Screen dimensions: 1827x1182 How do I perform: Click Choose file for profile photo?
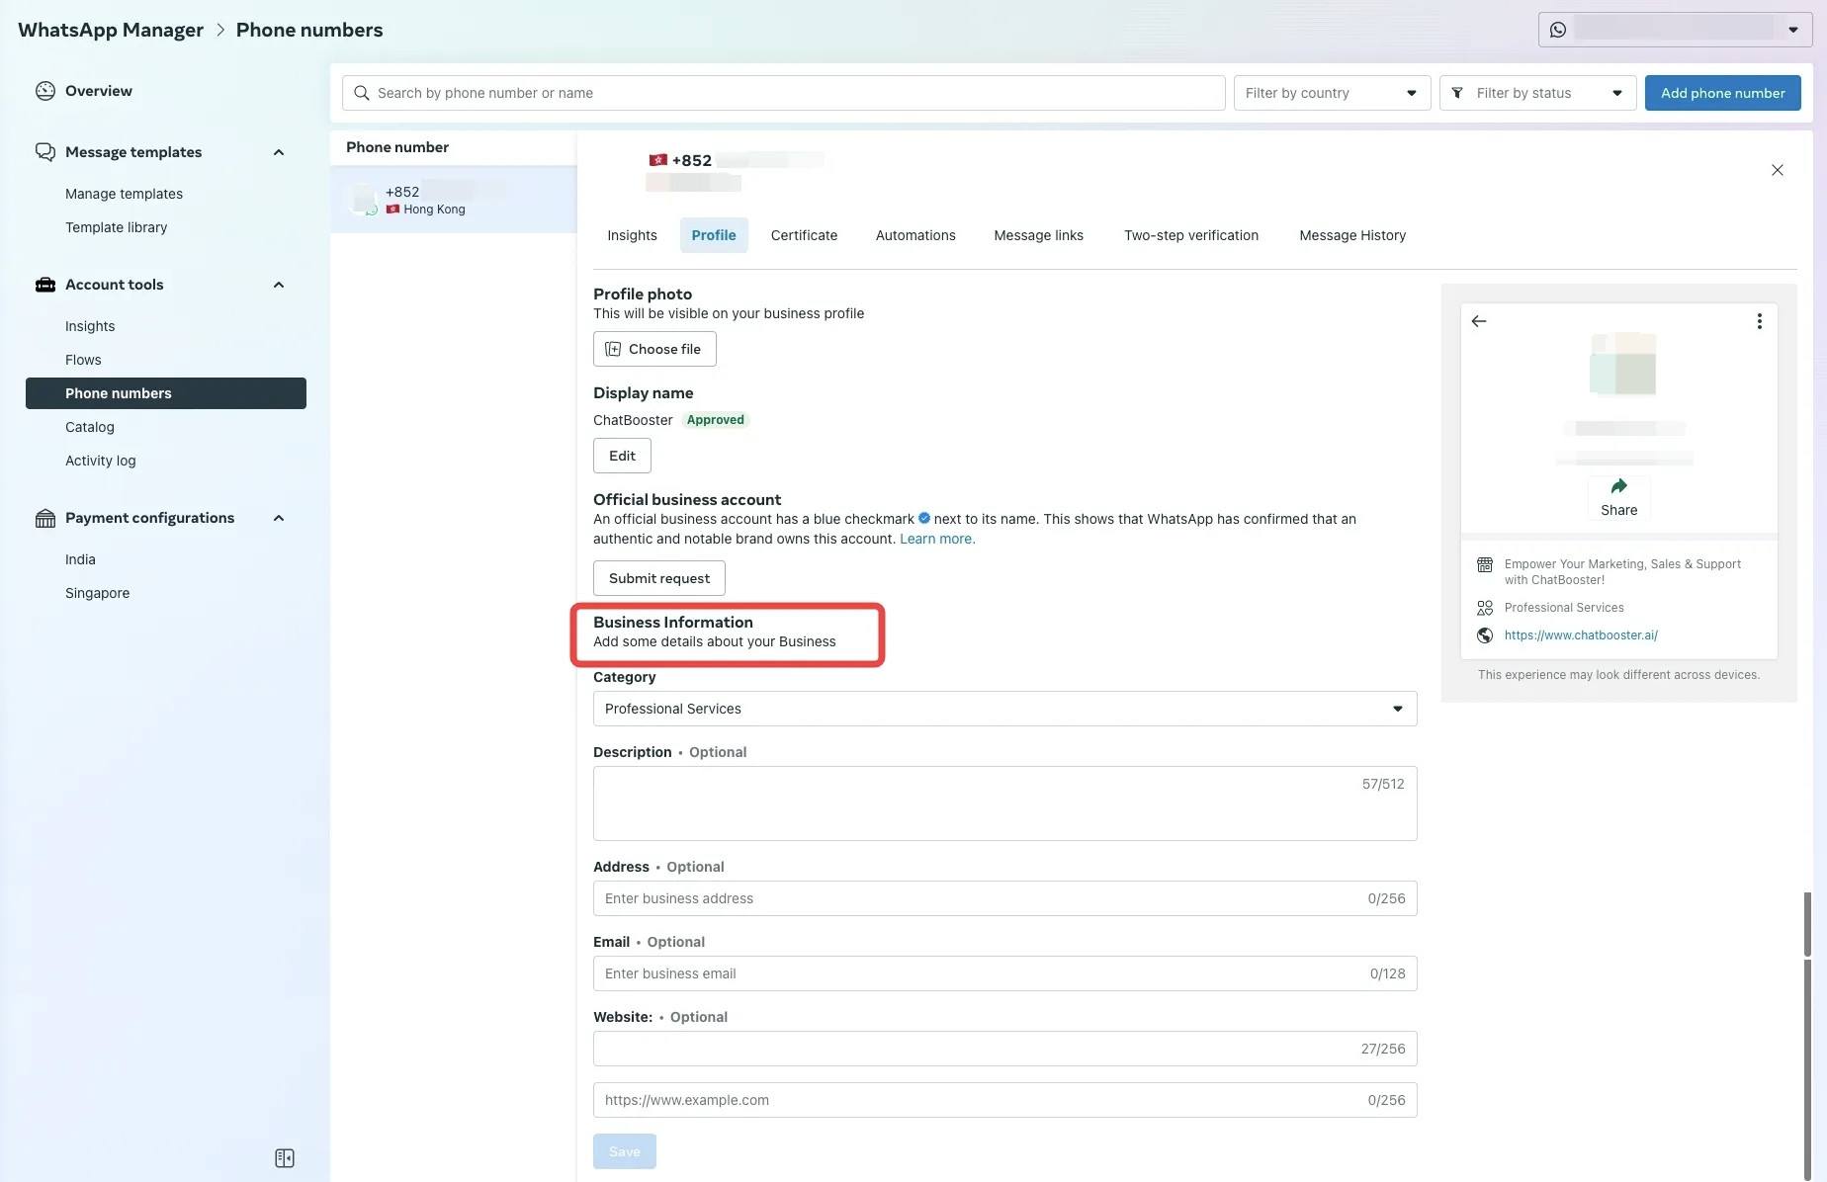point(654,349)
